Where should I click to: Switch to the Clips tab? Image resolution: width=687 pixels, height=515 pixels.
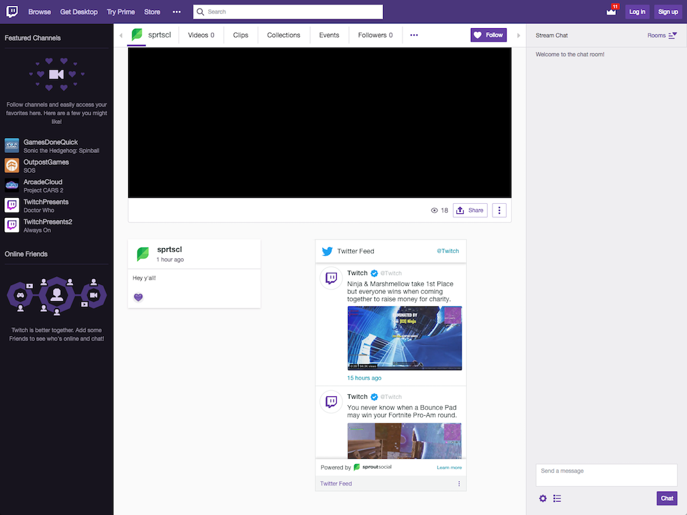coord(241,35)
